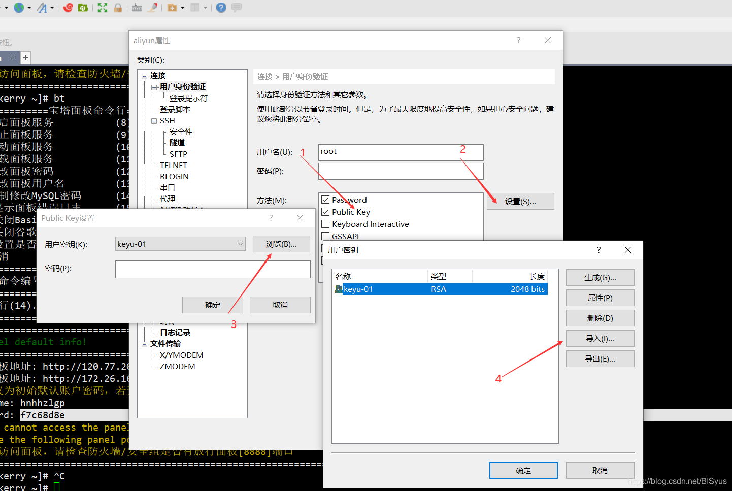Click 取消 in Public Key设置 dialog
This screenshot has height=491, width=732.
click(x=280, y=305)
